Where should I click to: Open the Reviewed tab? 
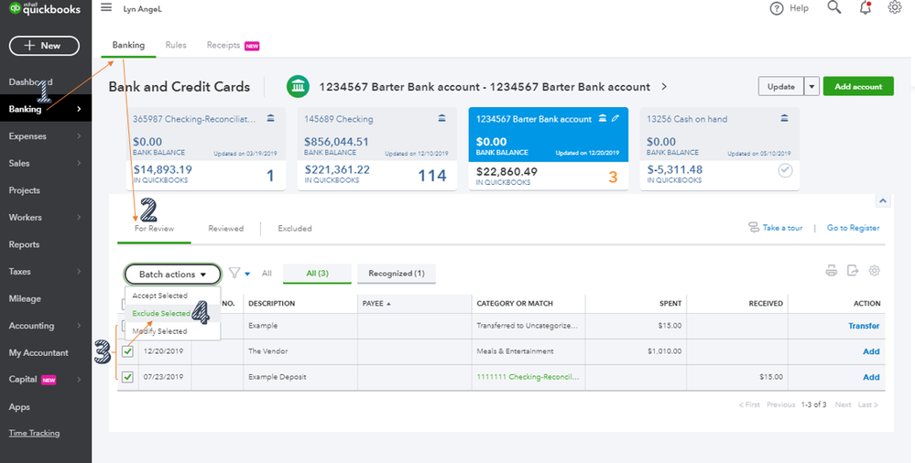click(x=226, y=229)
